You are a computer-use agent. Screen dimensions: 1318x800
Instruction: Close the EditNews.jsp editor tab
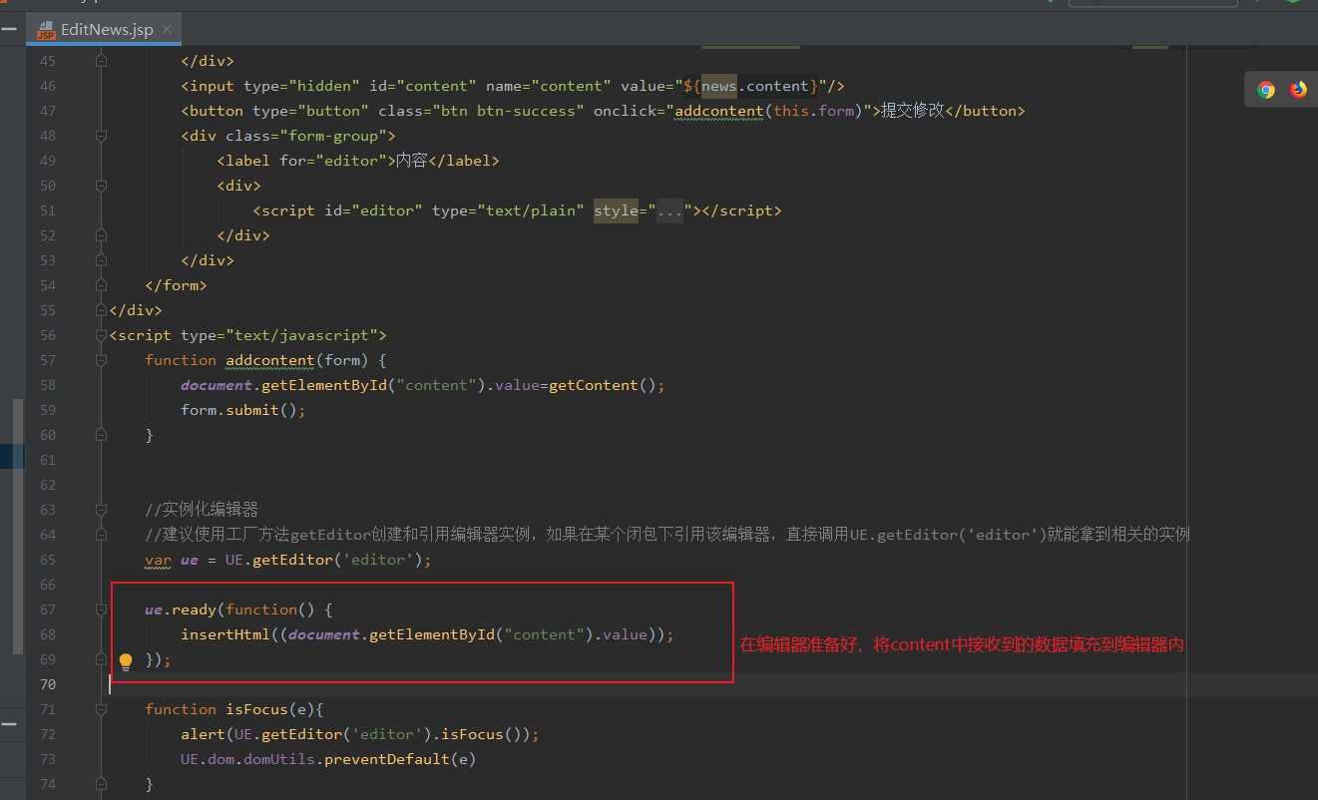click(167, 30)
